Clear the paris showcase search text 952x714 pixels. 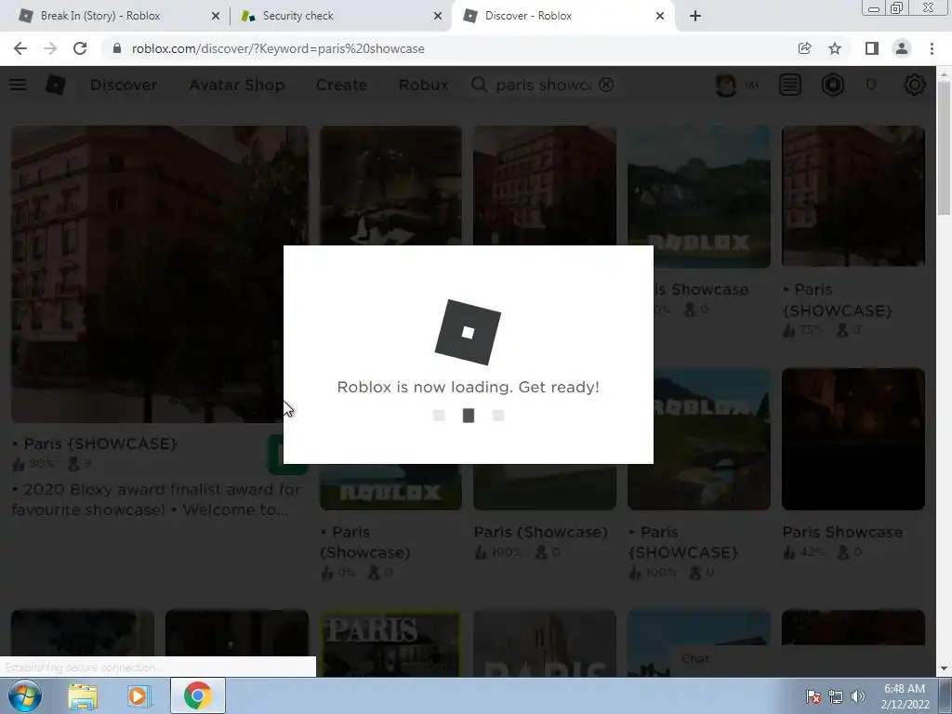[606, 85]
